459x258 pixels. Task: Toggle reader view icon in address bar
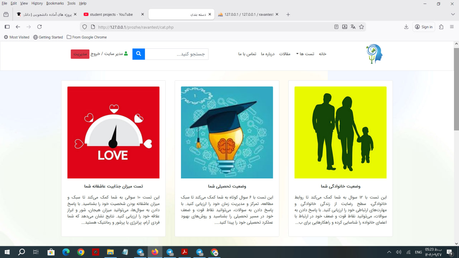click(336, 27)
